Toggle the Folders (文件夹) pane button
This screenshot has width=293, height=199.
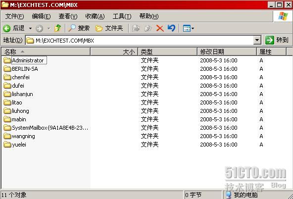click(109, 28)
